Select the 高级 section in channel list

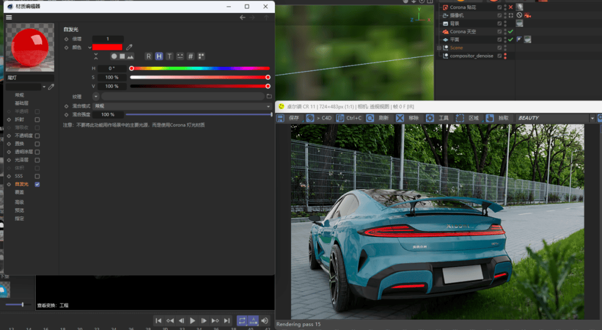tap(20, 202)
